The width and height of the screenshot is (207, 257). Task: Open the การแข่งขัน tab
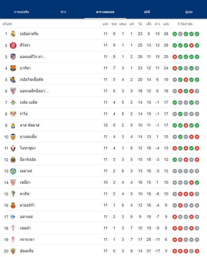tap(21, 12)
